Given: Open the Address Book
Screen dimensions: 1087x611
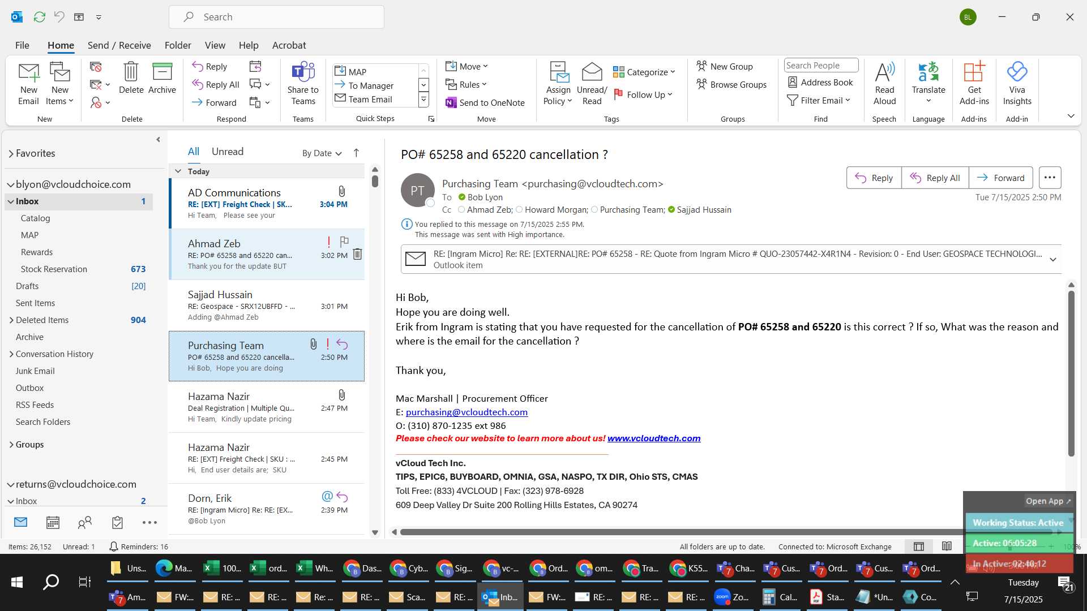Looking at the screenshot, I should click(820, 82).
